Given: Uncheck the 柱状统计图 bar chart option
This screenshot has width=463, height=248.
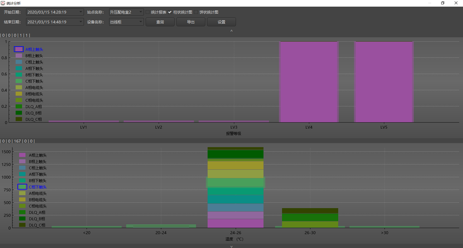Looking at the screenshot, I should pos(170,12).
